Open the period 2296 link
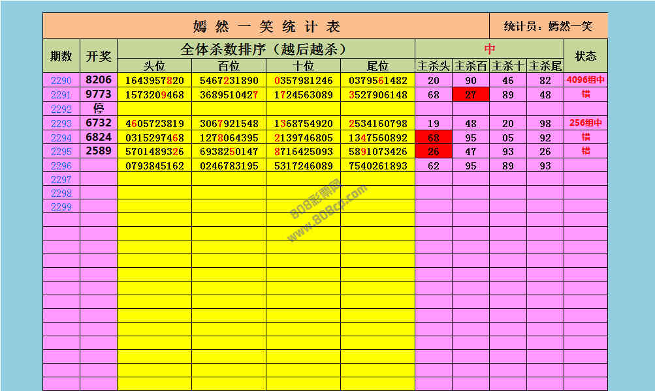655x391 pixels. coord(61,166)
